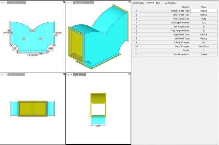Edit the Right Throat Type value
The height and width of the screenshot is (145, 219).
tap(204, 11)
